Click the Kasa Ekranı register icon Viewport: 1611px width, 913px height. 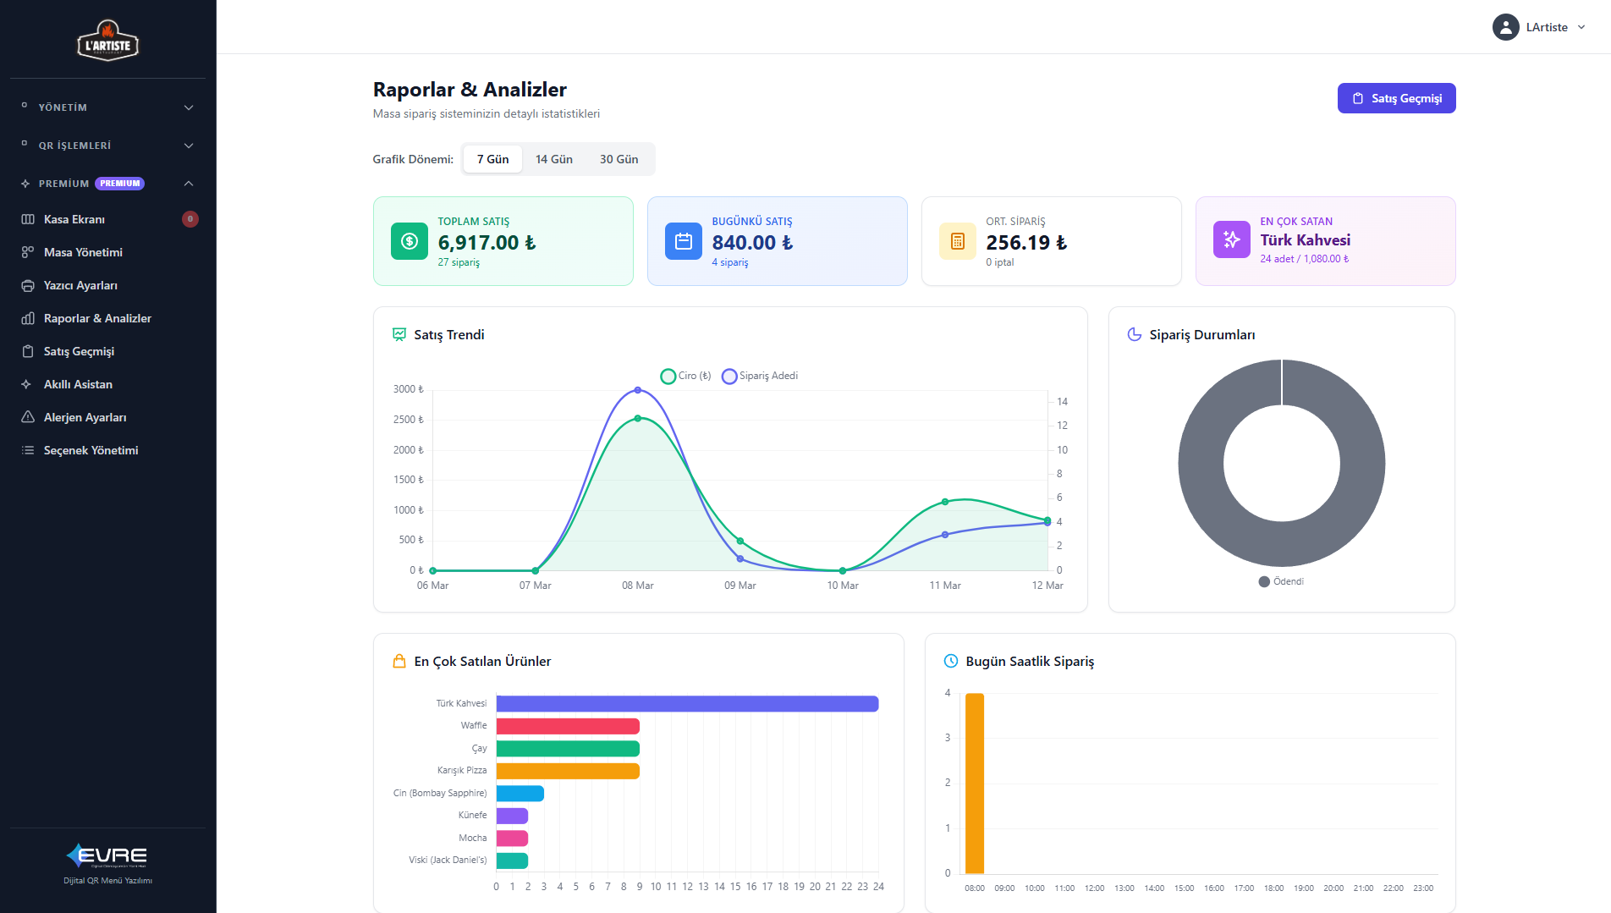pos(28,219)
